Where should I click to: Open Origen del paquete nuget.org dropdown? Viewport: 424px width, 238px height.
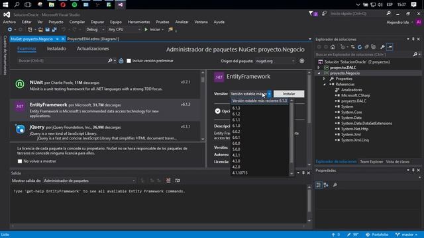coord(276,61)
